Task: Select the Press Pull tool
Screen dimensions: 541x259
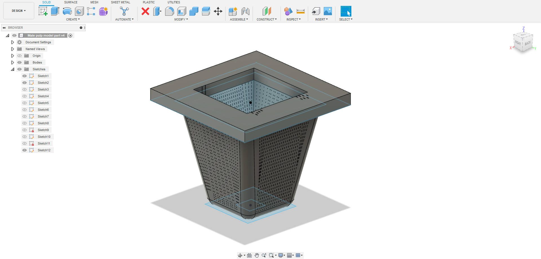Action: click(157, 11)
